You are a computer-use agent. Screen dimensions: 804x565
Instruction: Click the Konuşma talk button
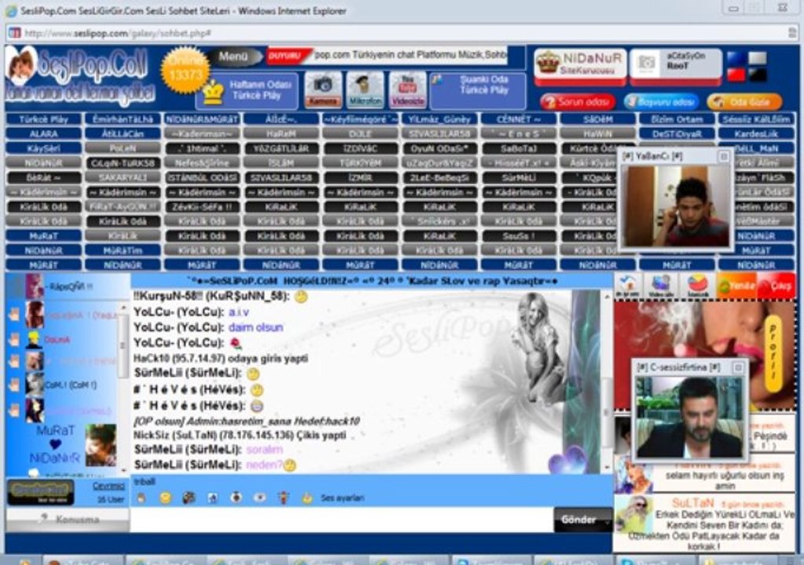pyautogui.click(x=68, y=519)
